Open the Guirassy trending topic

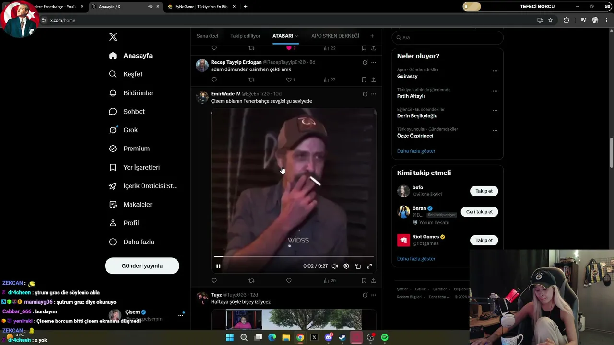click(407, 77)
